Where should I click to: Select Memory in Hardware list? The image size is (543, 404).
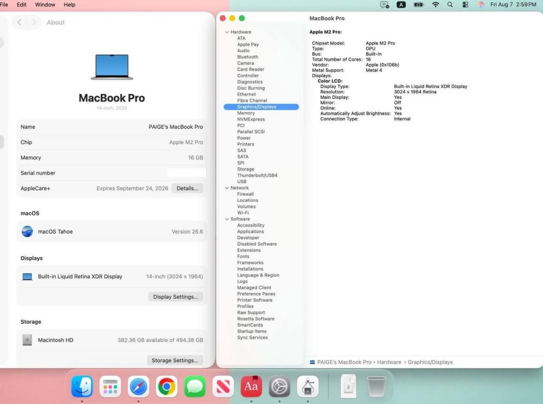[x=246, y=113]
